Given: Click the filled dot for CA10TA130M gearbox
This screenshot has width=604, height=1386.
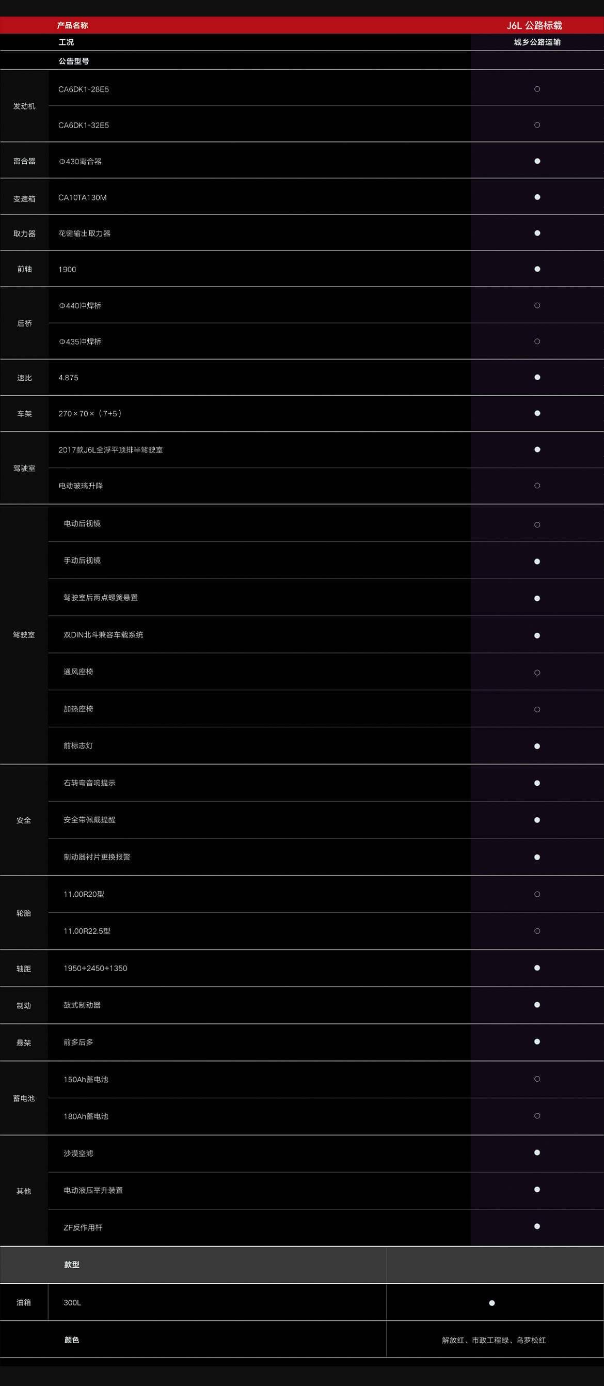Looking at the screenshot, I should tap(537, 197).
